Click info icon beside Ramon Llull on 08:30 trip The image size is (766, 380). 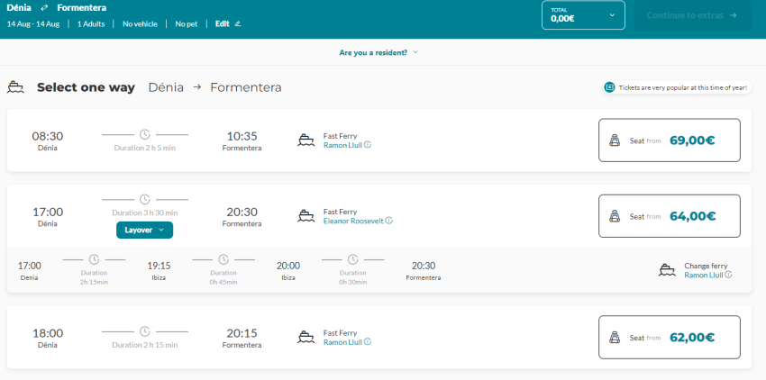[368, 145]
